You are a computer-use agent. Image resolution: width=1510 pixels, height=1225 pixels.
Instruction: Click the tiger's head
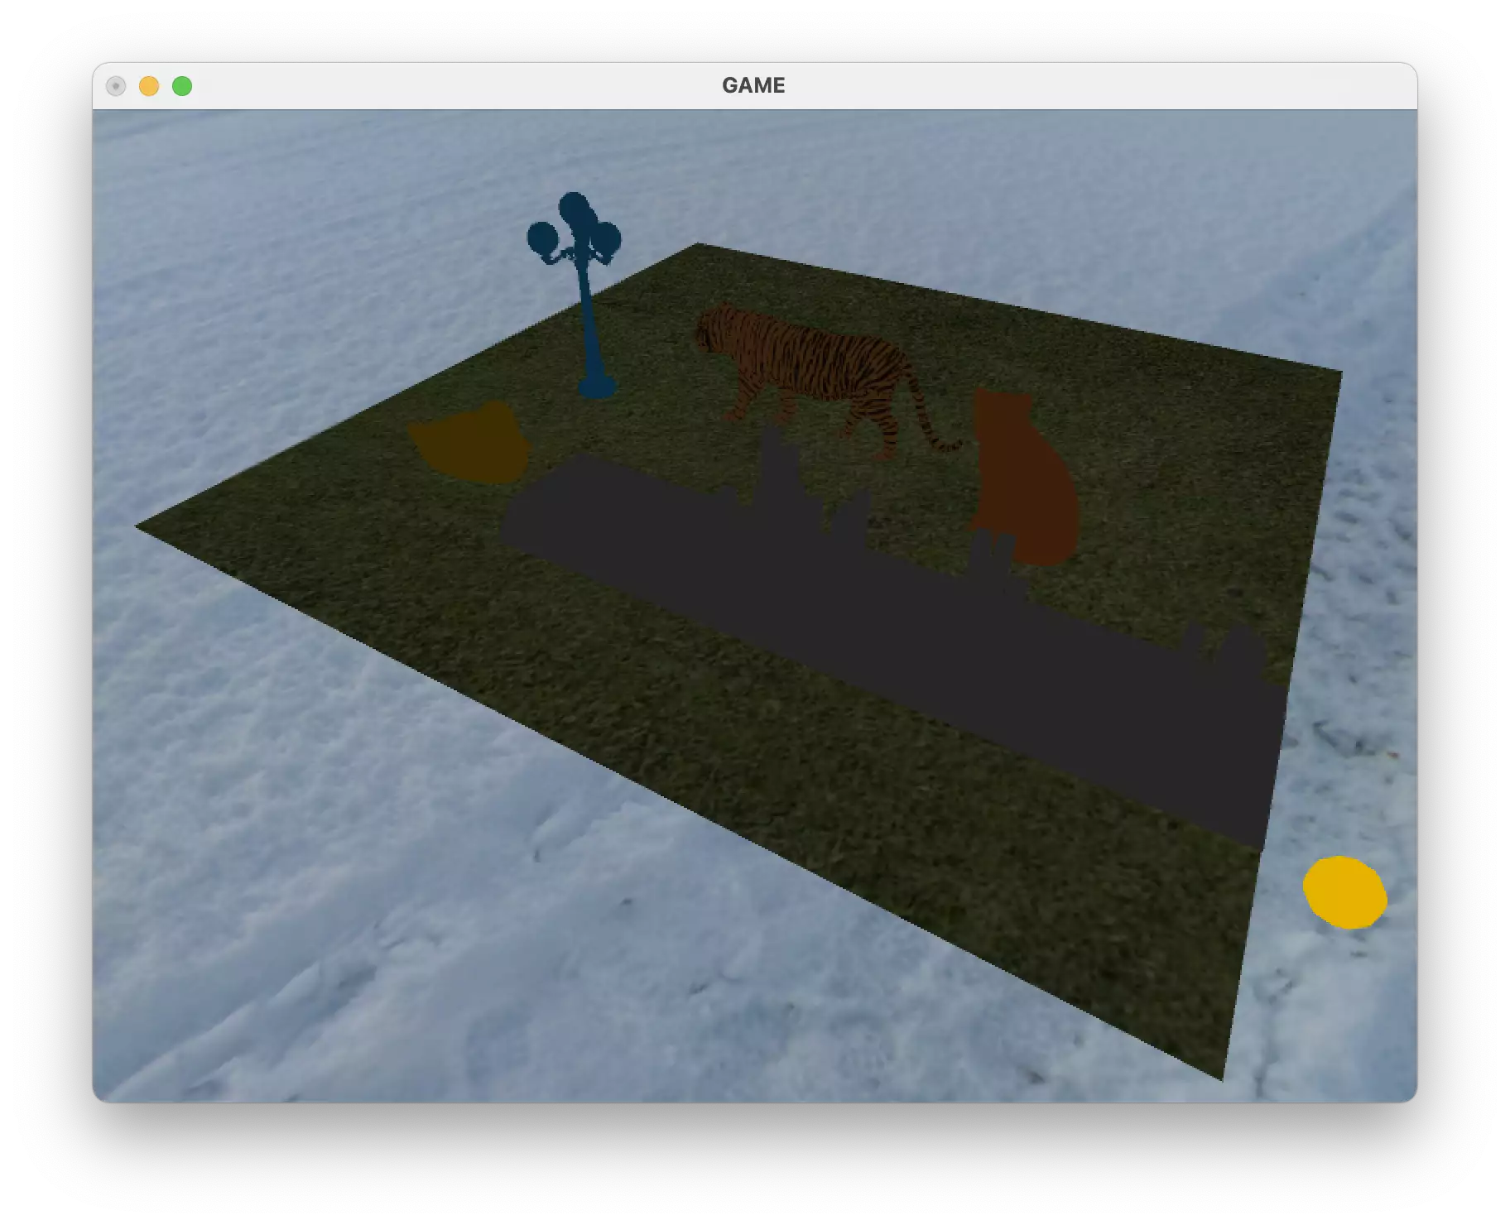pos(710,329)
